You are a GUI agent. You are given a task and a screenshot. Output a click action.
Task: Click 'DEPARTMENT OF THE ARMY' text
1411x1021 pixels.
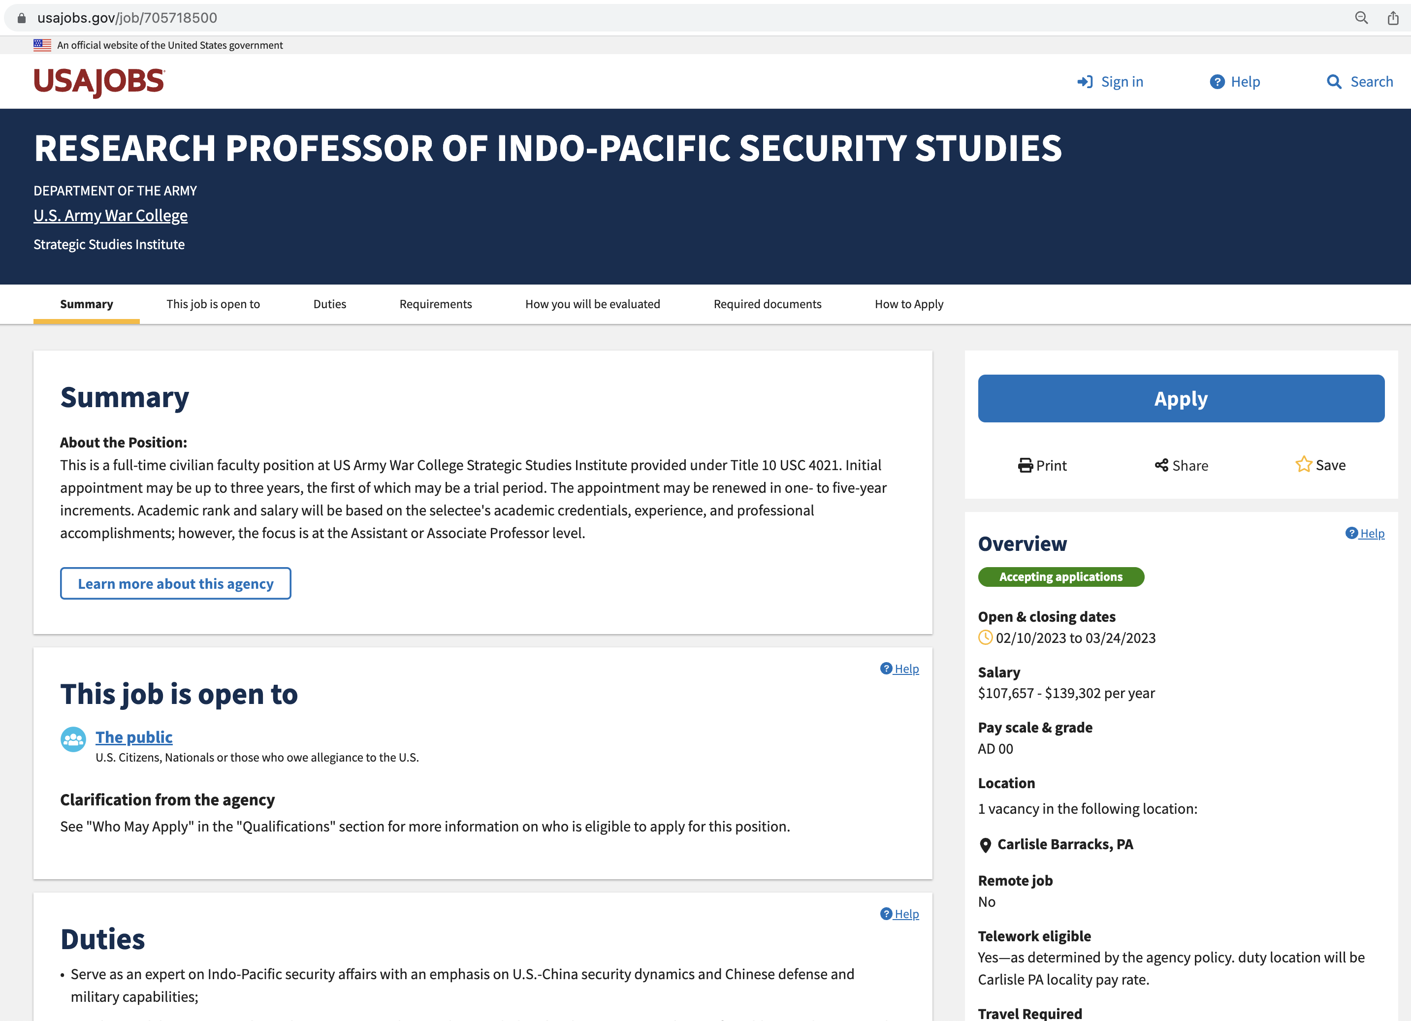[x=115, y=191]
